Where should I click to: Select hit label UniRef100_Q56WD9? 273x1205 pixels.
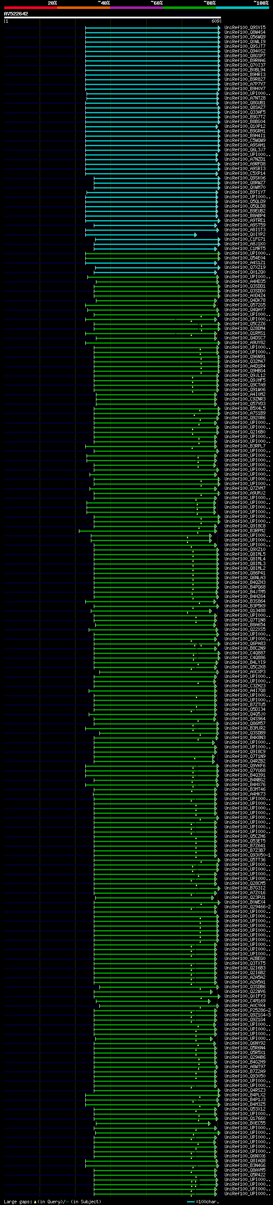245,37
